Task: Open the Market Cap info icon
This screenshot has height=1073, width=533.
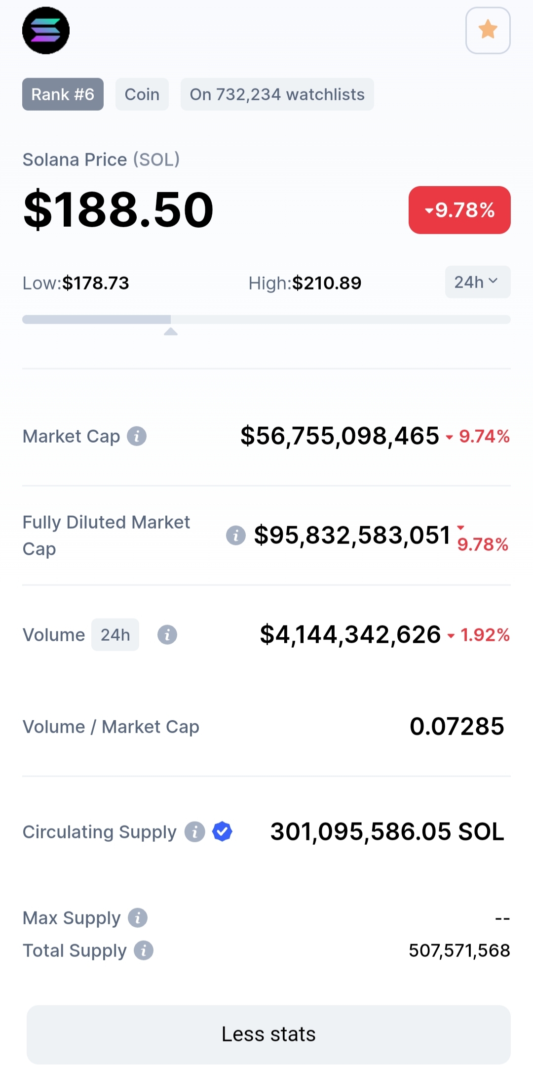Action: tap(137, 436)
